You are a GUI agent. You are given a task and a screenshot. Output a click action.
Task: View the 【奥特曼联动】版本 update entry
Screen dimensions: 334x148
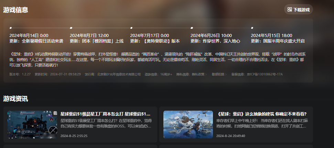click(x=155, y=41)
